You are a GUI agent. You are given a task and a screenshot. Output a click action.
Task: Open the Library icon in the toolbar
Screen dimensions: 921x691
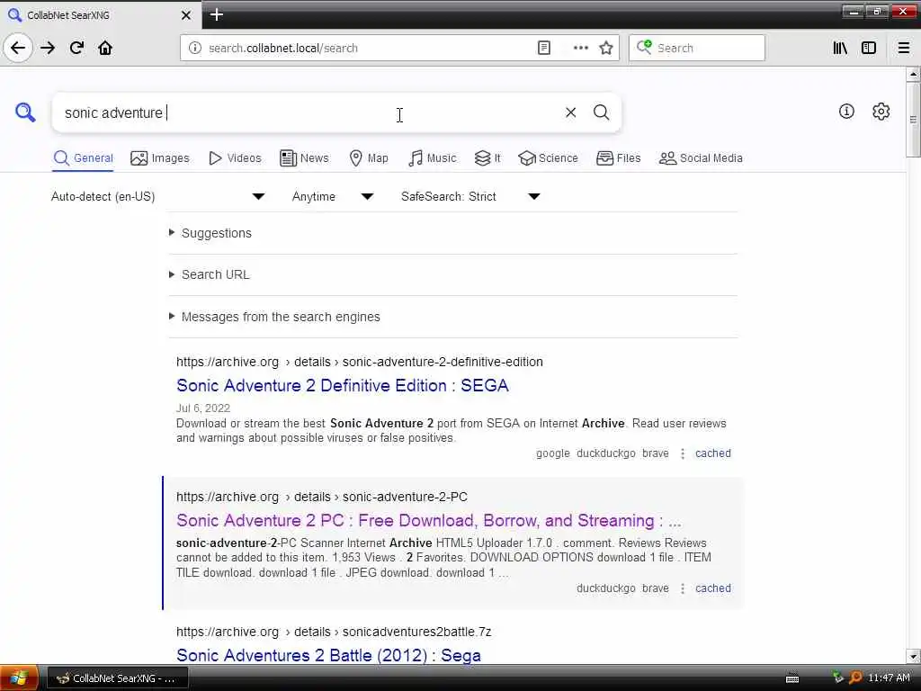840,48
